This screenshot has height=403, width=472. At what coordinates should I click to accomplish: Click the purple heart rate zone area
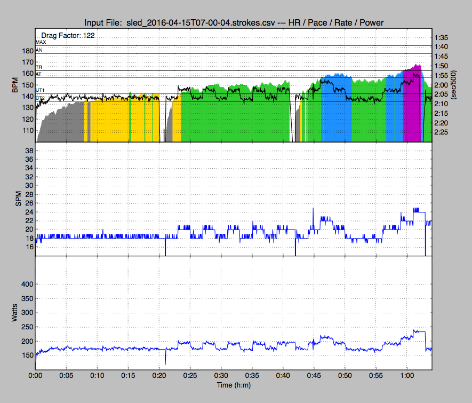point(412,107)
